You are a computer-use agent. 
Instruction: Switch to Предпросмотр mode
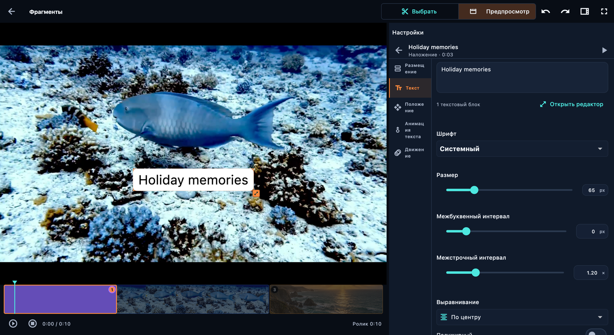[x=497, y=11]
